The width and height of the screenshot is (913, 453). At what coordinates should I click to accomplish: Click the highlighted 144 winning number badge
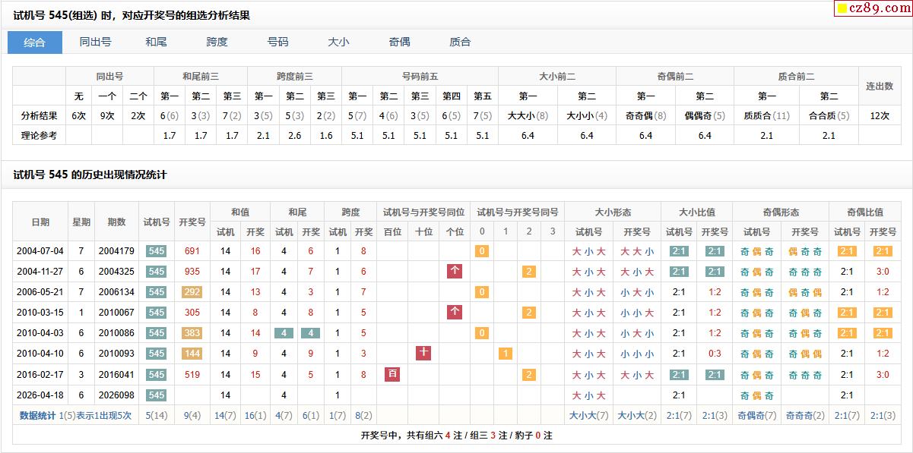pos(192,354)
